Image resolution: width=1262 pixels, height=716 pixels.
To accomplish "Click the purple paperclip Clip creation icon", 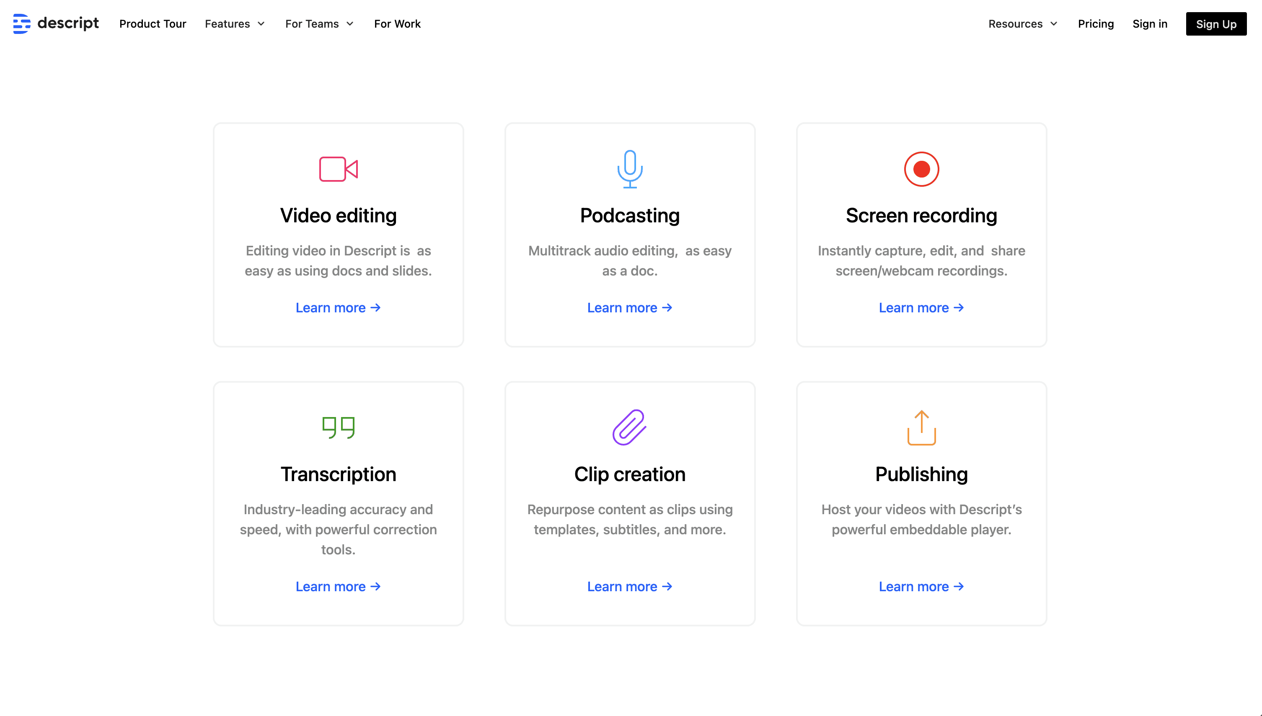I will pyautogui.click(x=630, y=428).
